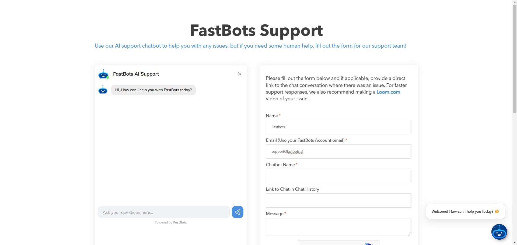Click the page scrollbar thumb

tap(515, 59)
